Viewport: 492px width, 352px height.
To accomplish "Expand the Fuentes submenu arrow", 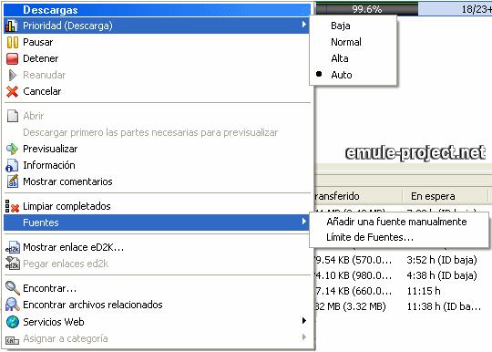I will (x=303, y=222).
